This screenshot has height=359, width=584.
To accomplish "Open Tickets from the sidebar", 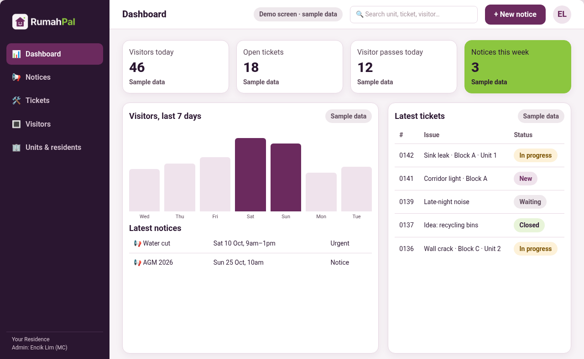I will coord(55,100).
